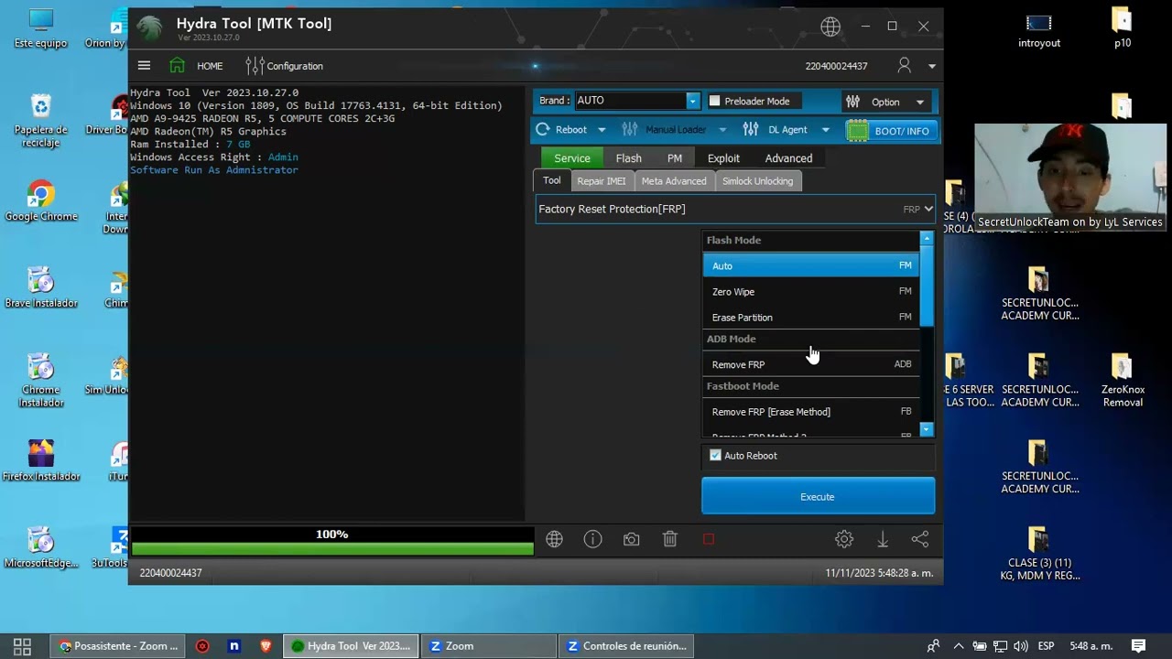Switch to the Flash tab
This screenshot has height=659, width=1172.
coord(629,158)
